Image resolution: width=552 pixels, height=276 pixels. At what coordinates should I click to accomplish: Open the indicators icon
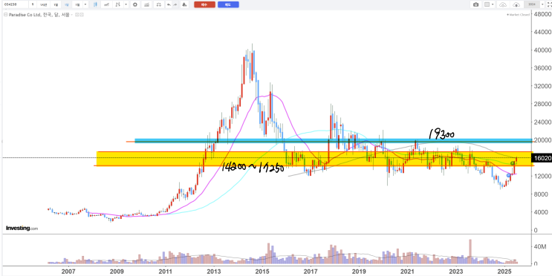tap(118, 4)
